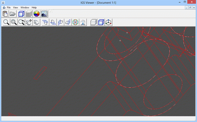The height and width of the screenshot is (122, 197).
Task: Open the Help menu
Action: 34,8
